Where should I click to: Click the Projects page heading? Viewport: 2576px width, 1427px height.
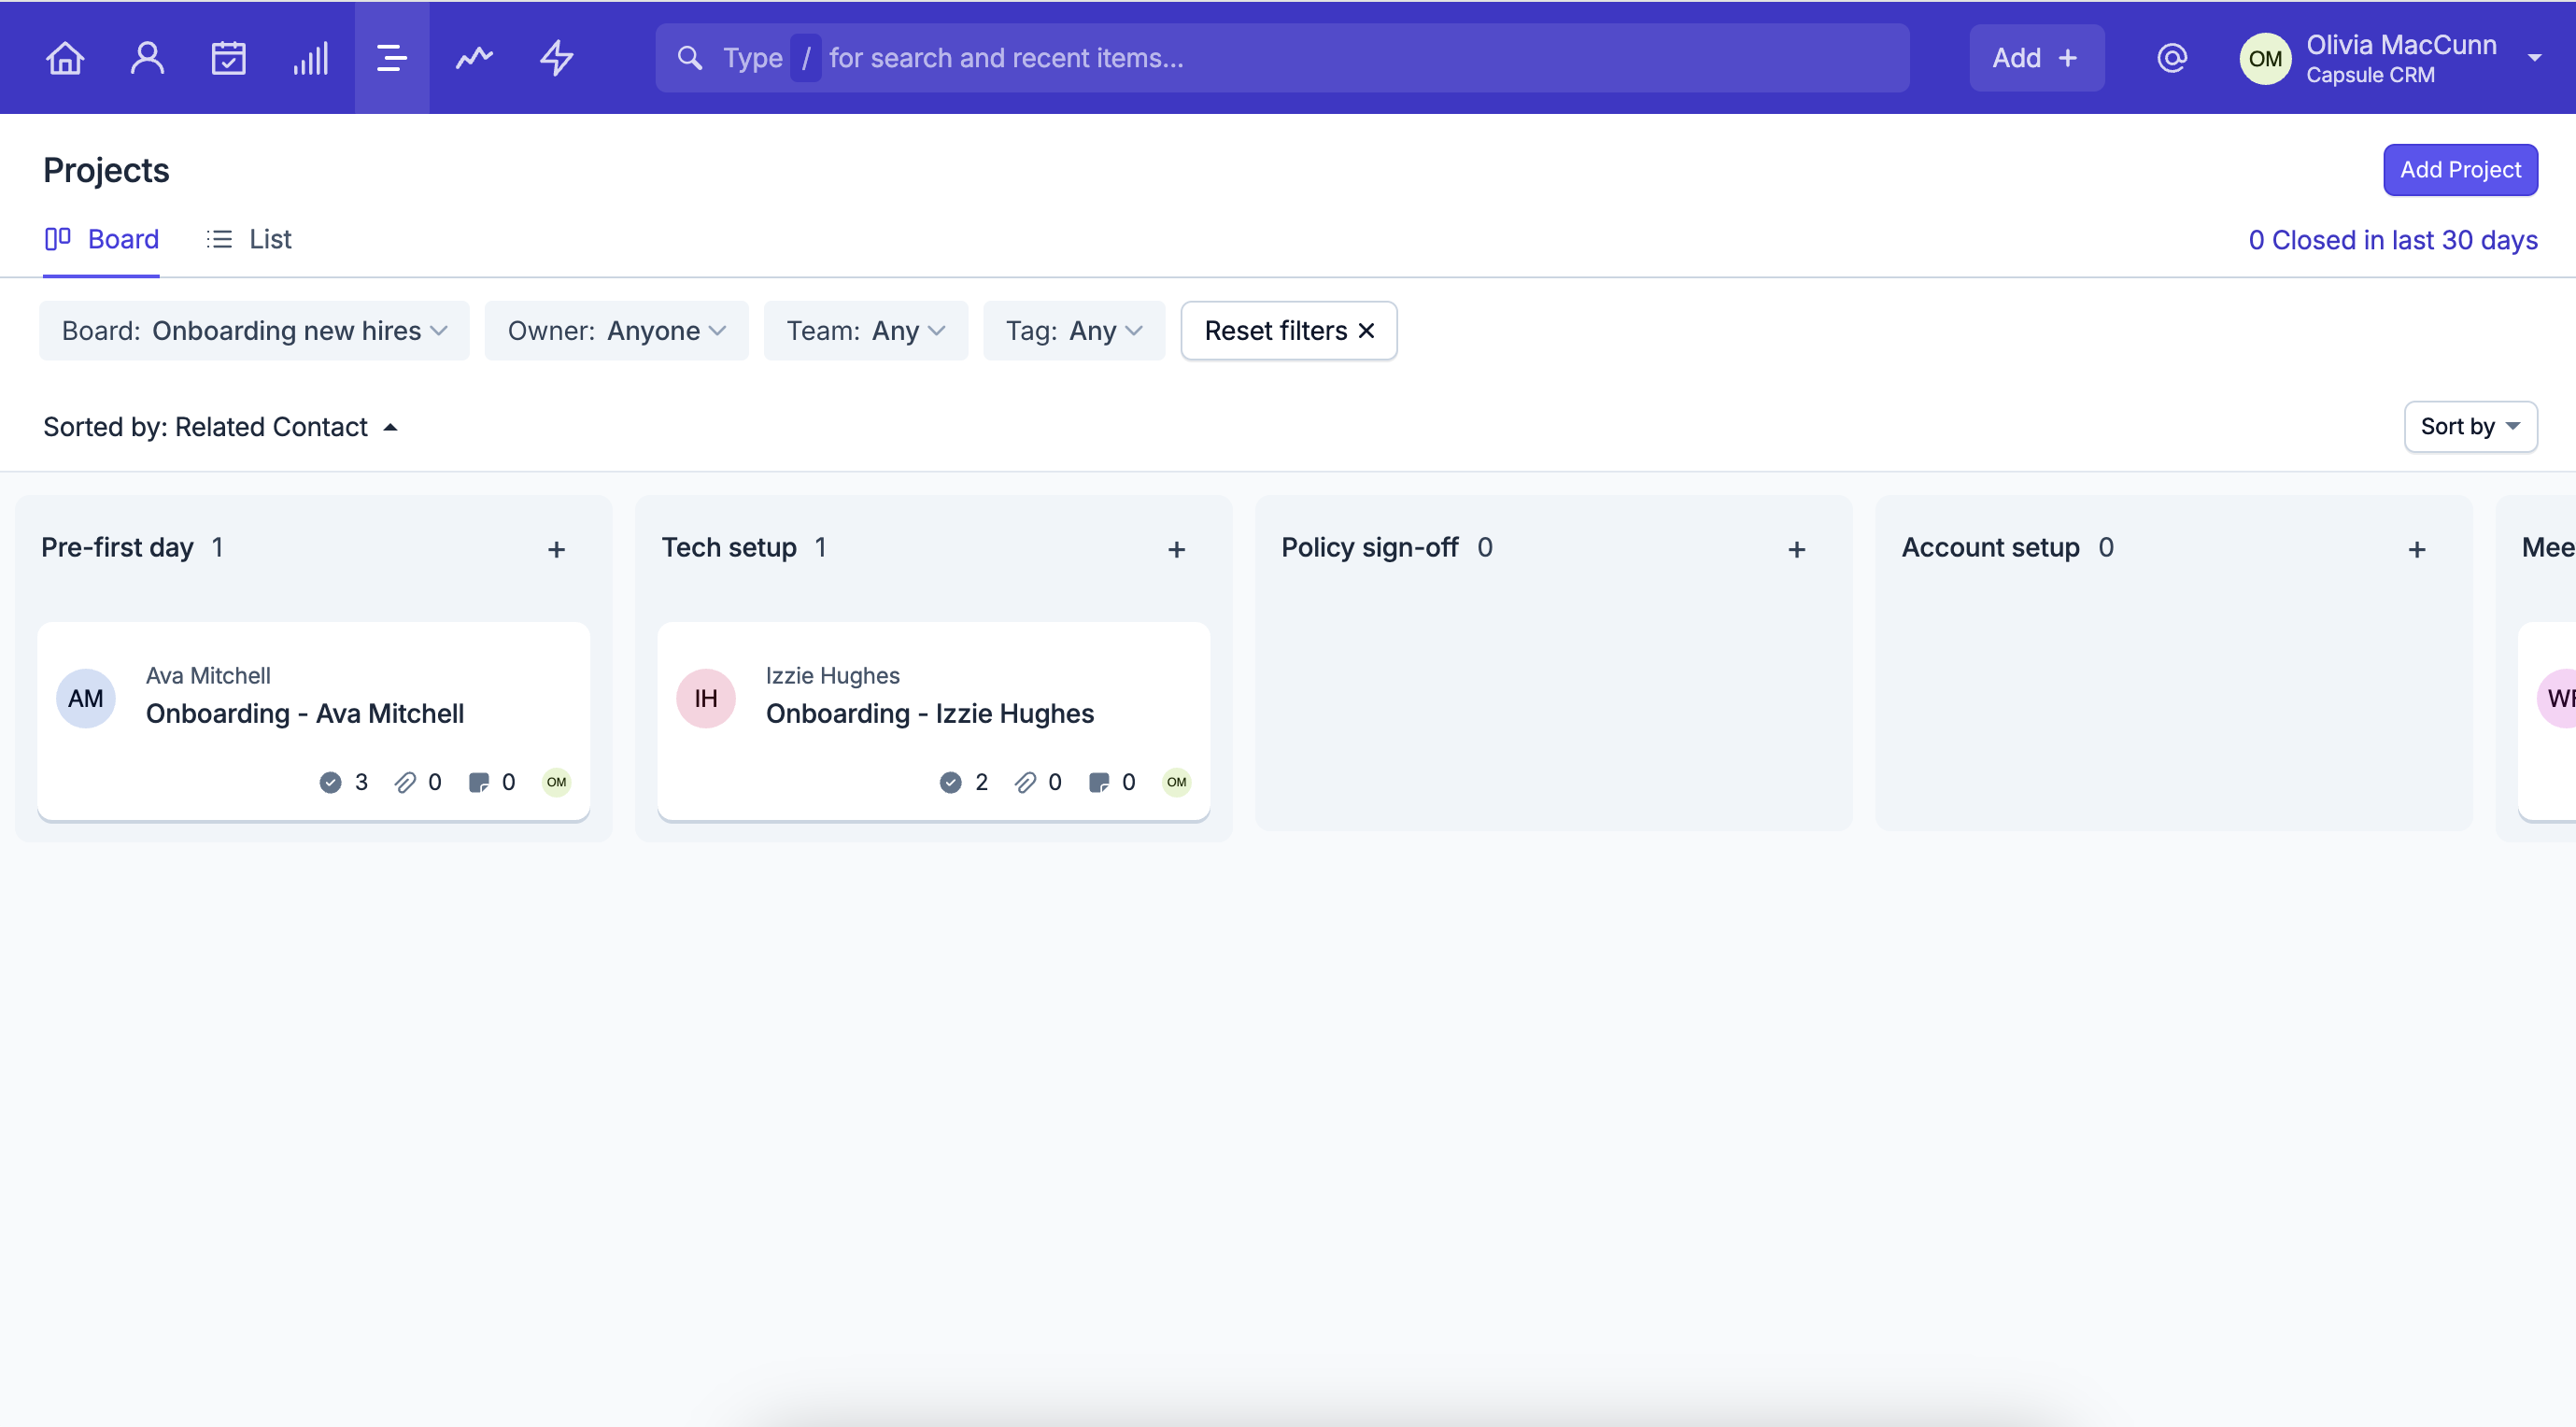tap(106, 170)
